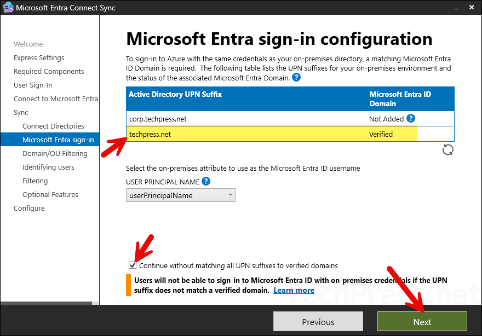Click the sidebar horizontal scrollbar
482x336 pixels.
click(46, 303)
